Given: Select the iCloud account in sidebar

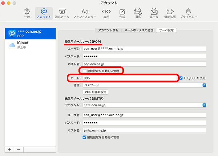Looking at the screenshot, I should [x=30, y=45].
